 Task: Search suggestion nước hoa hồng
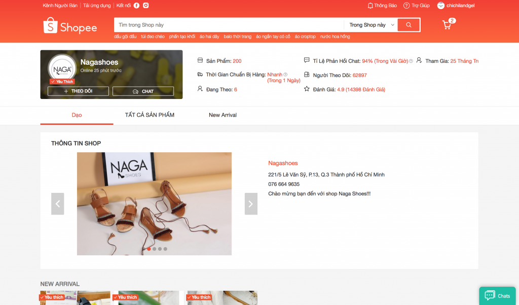pyautogui.click(x=335, y=37)
